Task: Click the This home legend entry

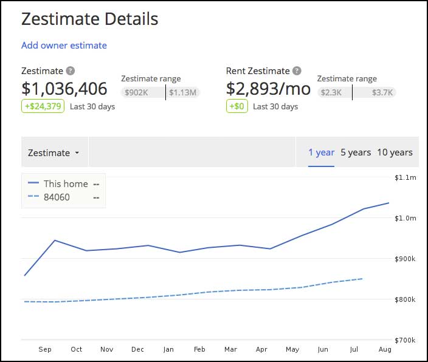Action: [63, 184]
